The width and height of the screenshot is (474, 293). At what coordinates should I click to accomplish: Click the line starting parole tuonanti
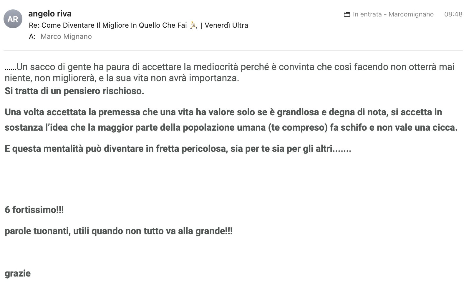(118, 231)
